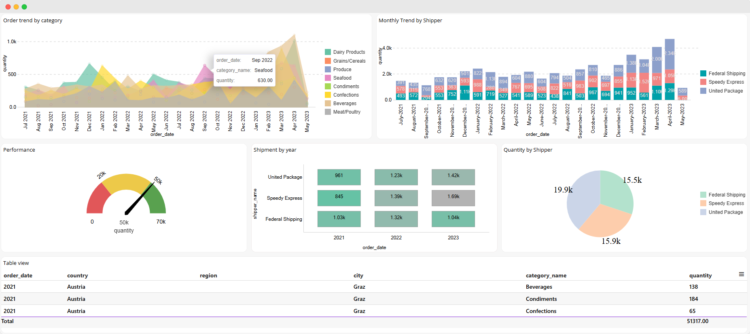
Task: Click the gauge needle on Performance chart
Action: pos(140,198)
